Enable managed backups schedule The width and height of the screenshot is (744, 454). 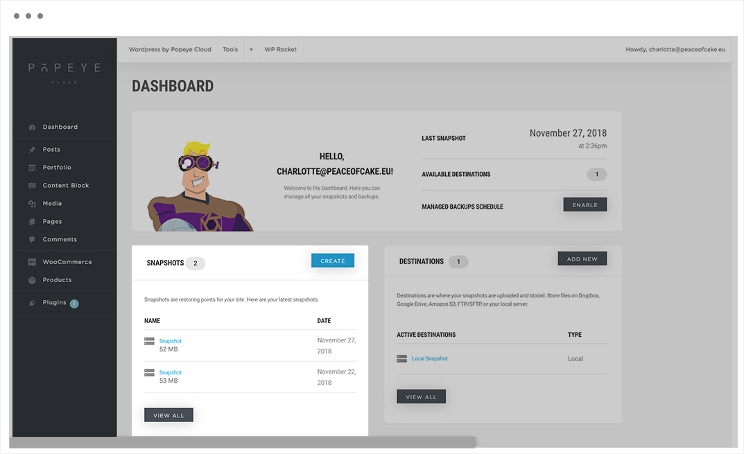pyautogui.click(x=585, y=204)
